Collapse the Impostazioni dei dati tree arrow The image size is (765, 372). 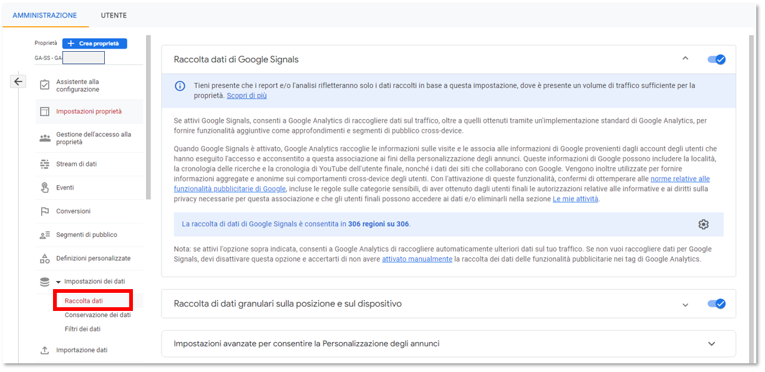58,282
